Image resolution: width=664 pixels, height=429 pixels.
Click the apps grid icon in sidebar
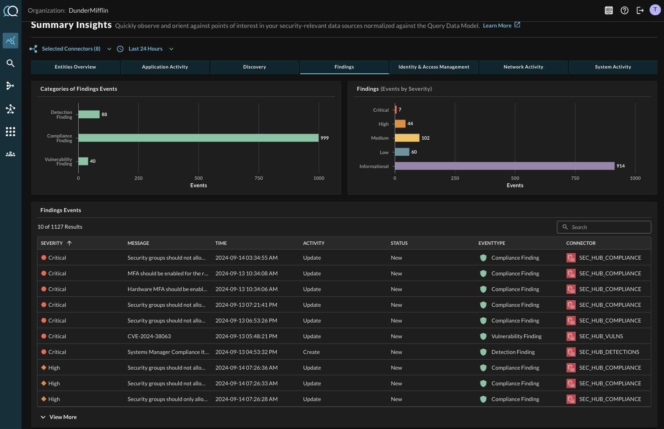[10, 131]
